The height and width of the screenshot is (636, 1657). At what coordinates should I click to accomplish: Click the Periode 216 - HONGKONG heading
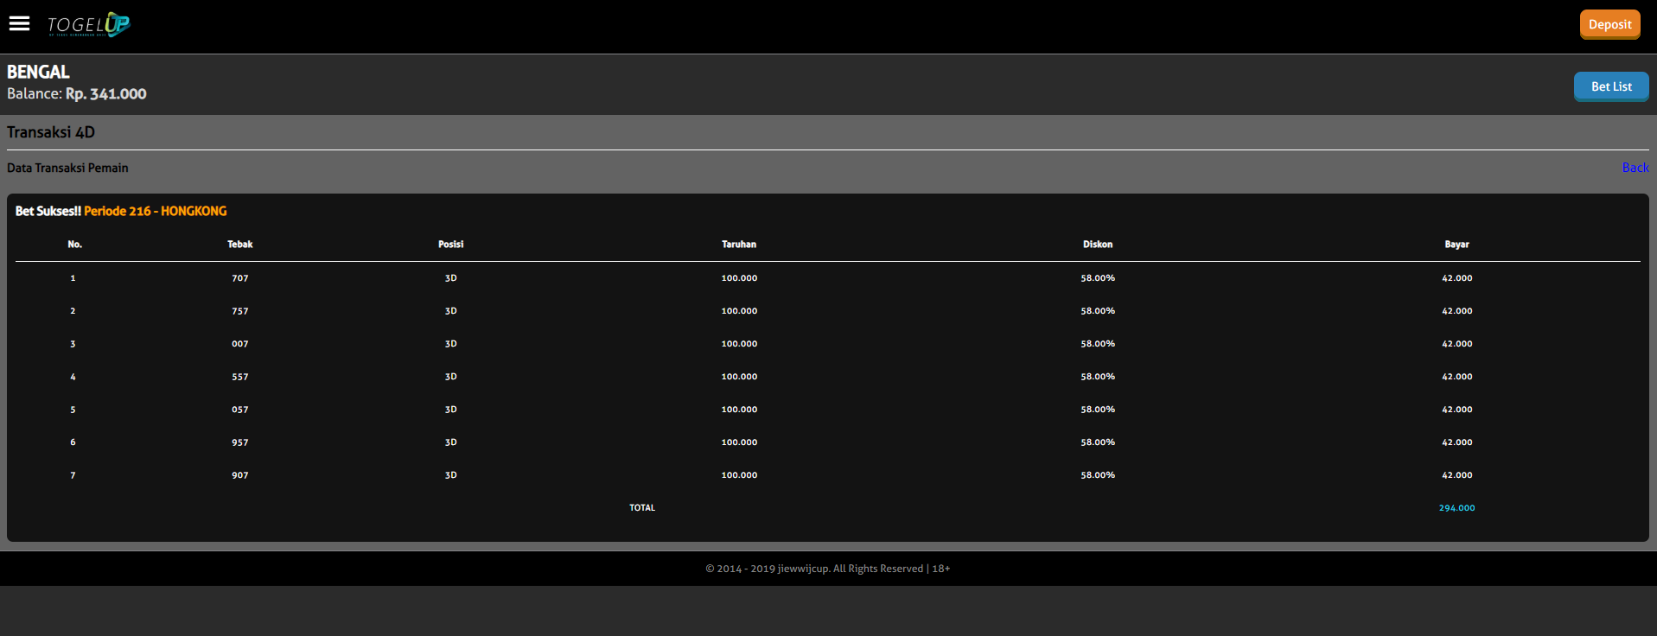point(156,211)
